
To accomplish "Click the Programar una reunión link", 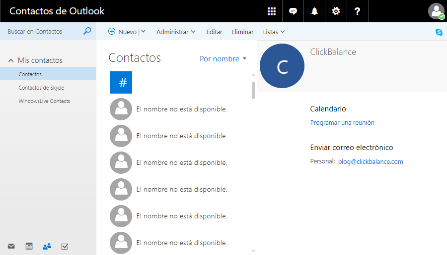I will [x=342, y=122].
